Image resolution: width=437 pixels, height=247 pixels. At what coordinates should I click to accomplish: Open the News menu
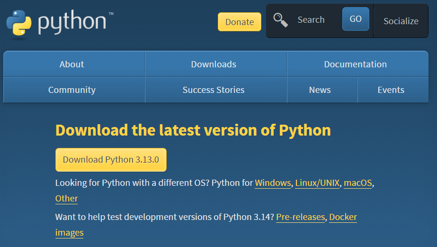pos(320,90)
